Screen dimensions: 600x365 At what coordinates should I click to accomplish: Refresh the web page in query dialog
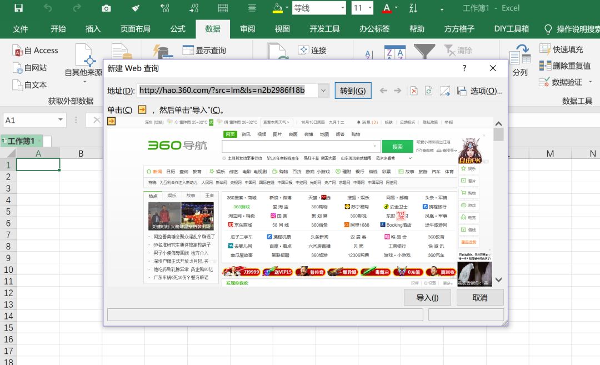pos(428,91)
